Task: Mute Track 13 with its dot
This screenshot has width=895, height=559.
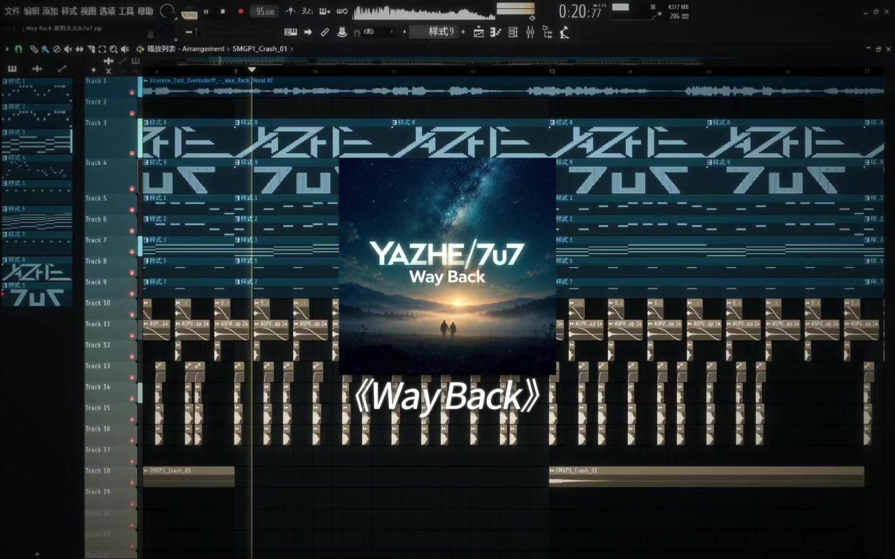Action: click(x=132, y=378)
